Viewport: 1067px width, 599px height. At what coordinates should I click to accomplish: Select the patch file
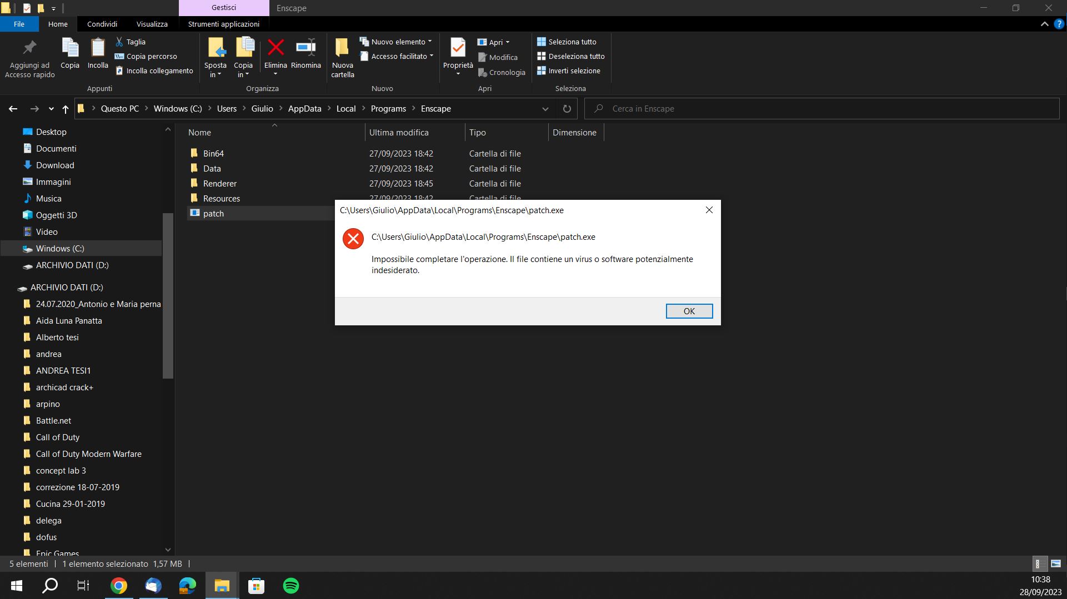point(213,213)
